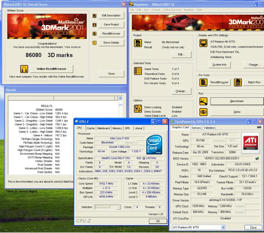Click the Selected Tests checklist icon

click(x=138, y=71)
